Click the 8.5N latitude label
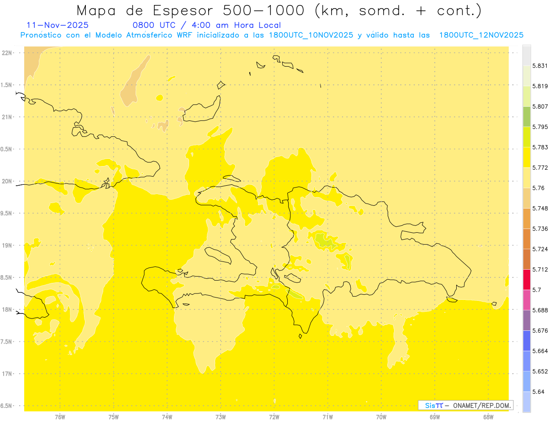Viewport: 548px width, 423px height. tap(7, 277)
